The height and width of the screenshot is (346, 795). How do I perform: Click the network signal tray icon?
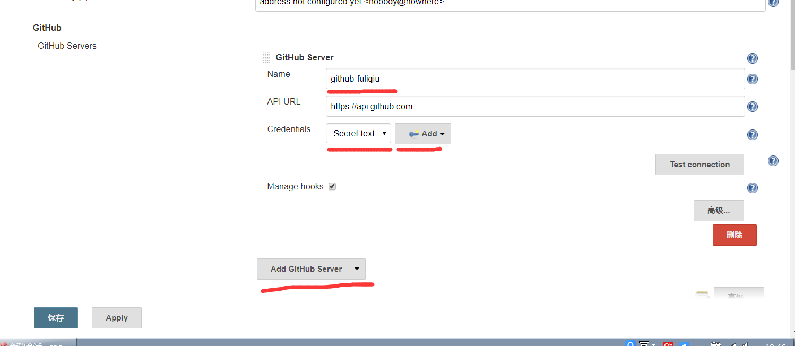(x=732, y=343)
